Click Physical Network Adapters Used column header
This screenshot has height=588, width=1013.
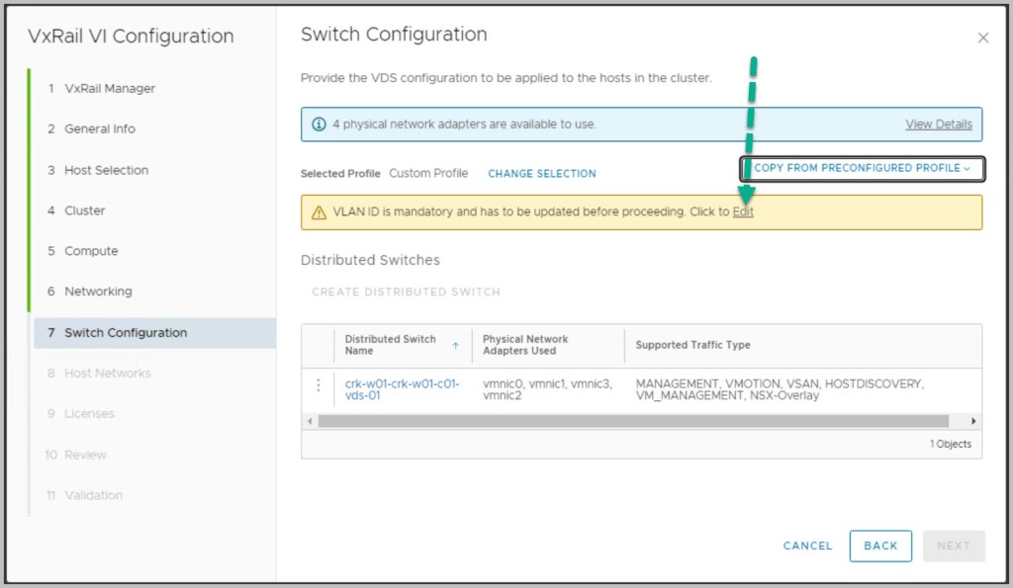click(x=525, y=345)
